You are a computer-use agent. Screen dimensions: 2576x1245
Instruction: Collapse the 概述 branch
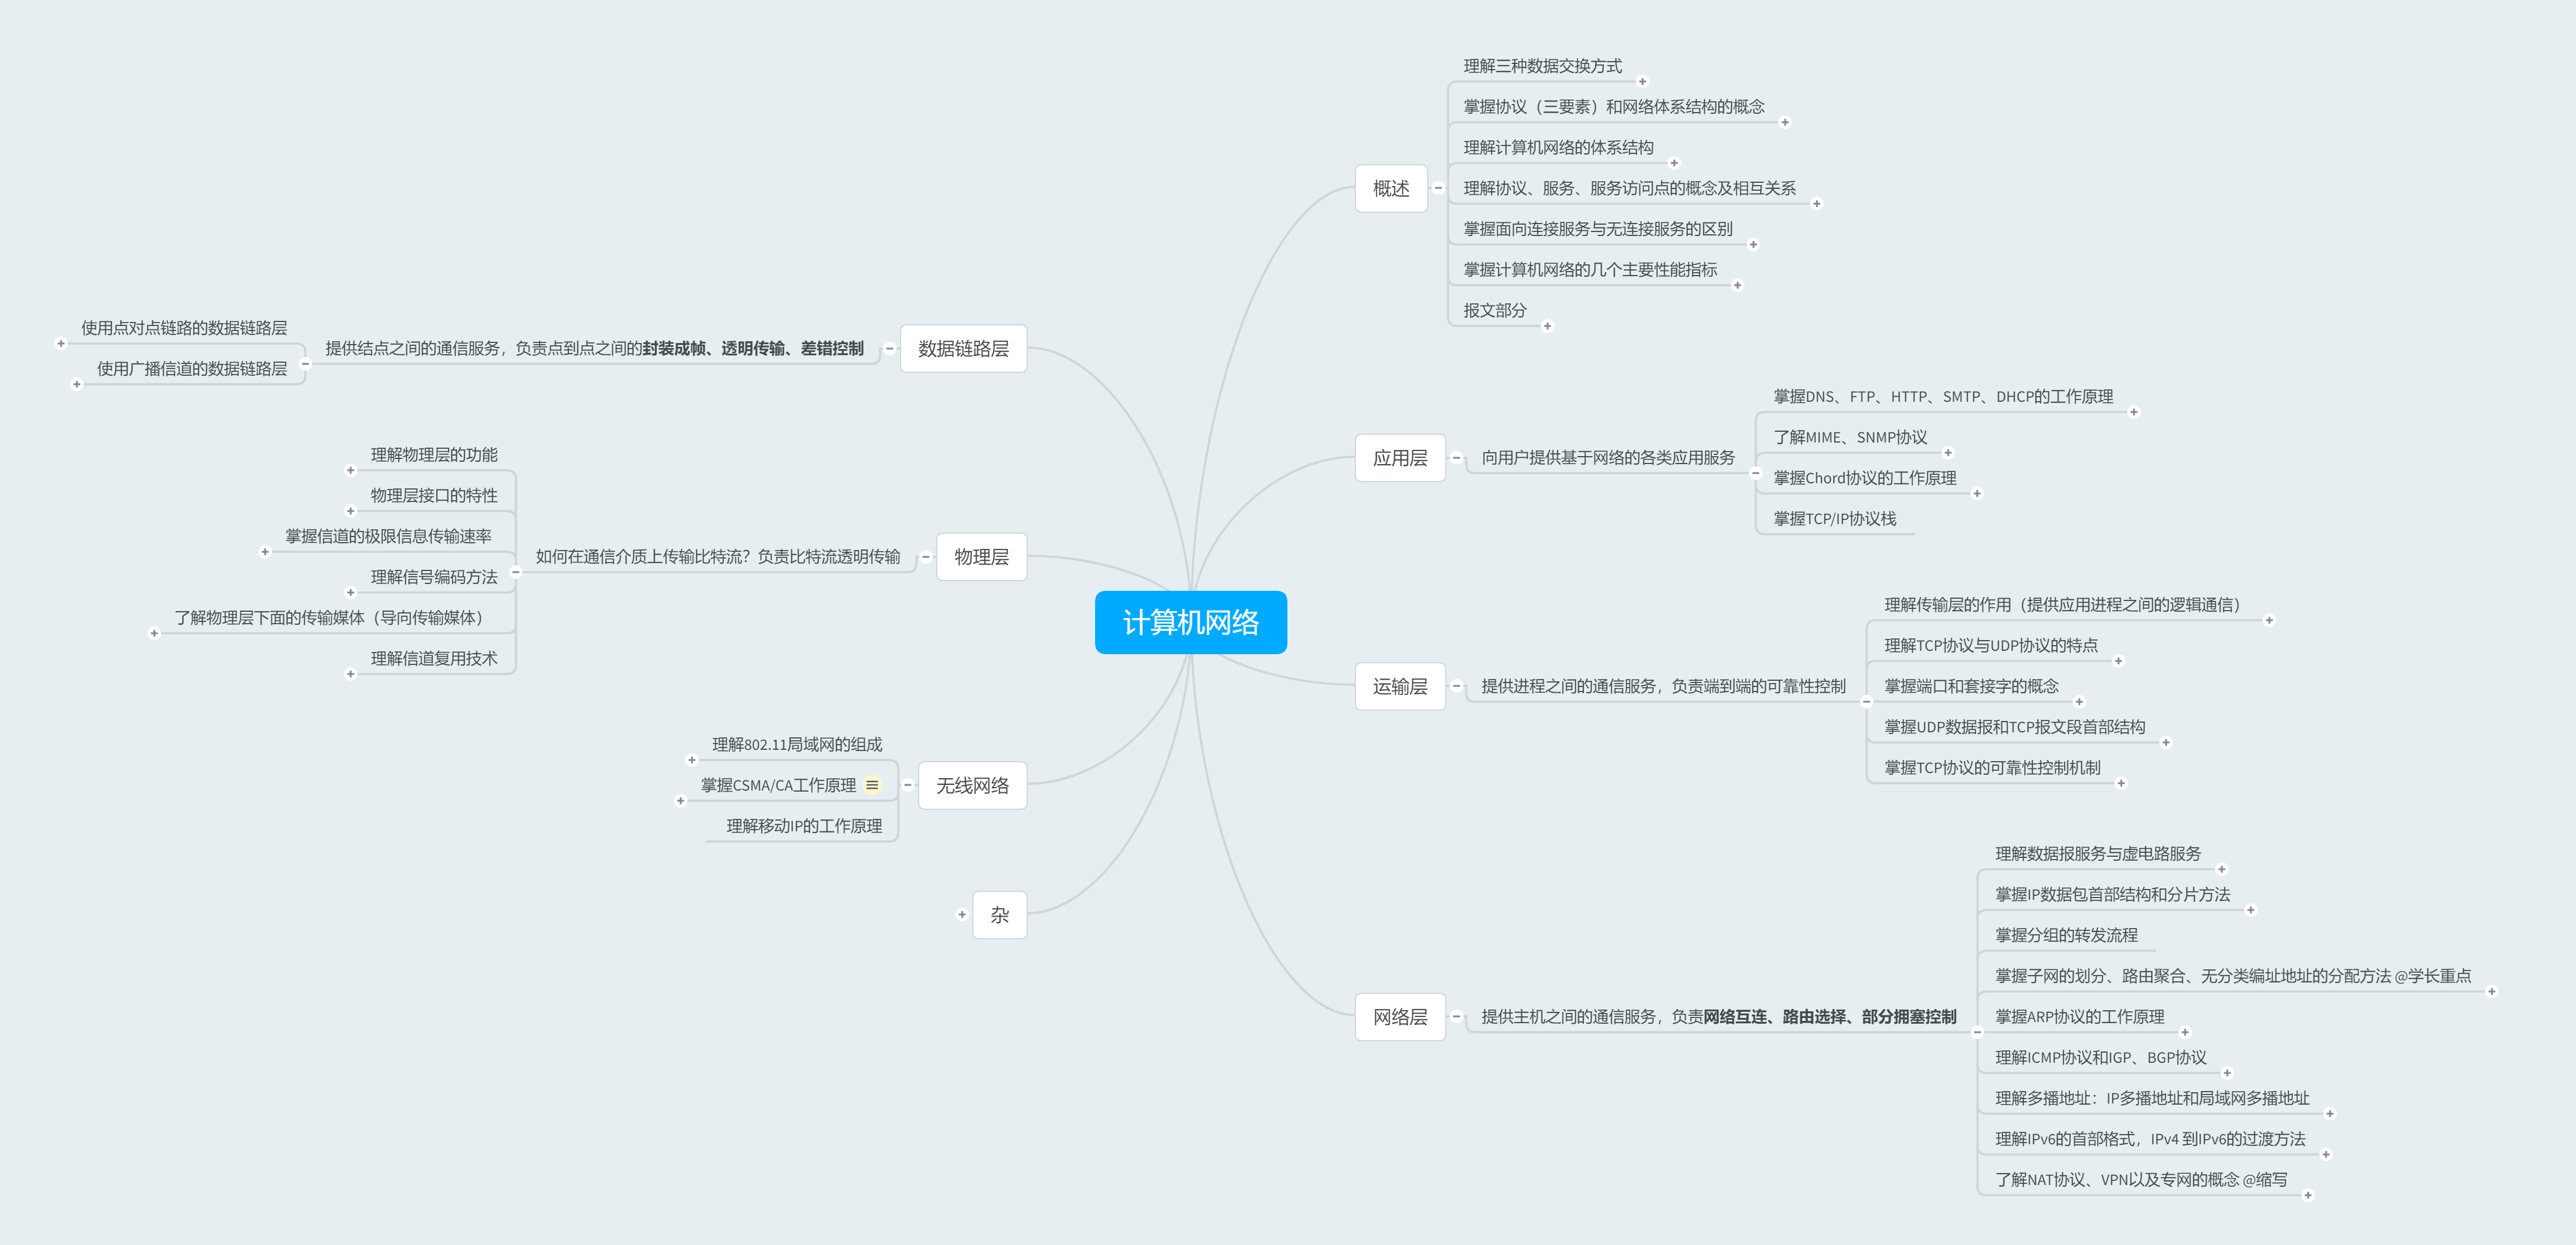[x=1438, y=188]
